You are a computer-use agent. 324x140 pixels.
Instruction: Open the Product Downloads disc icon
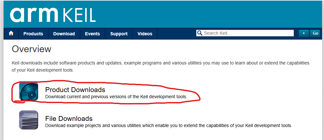pyautogui.click(x=29, y=91)
